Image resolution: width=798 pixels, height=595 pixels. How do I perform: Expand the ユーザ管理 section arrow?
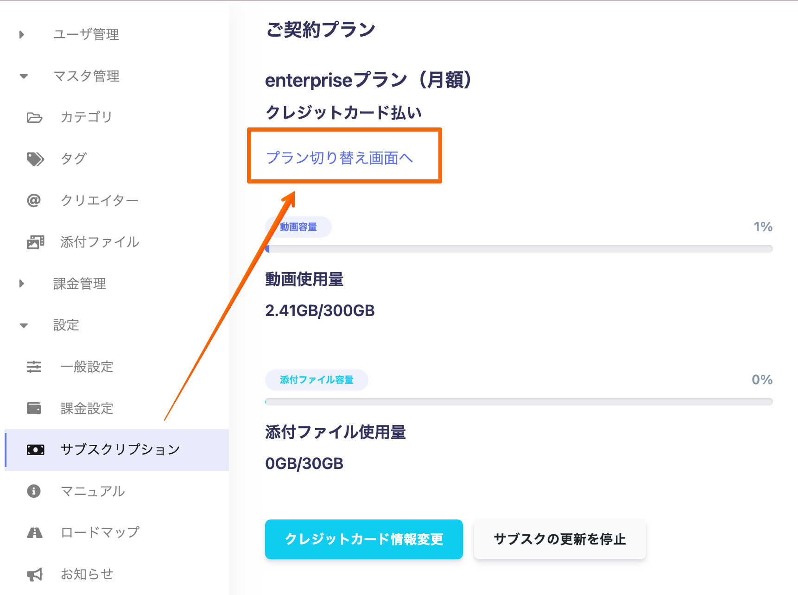coord(22,34)
